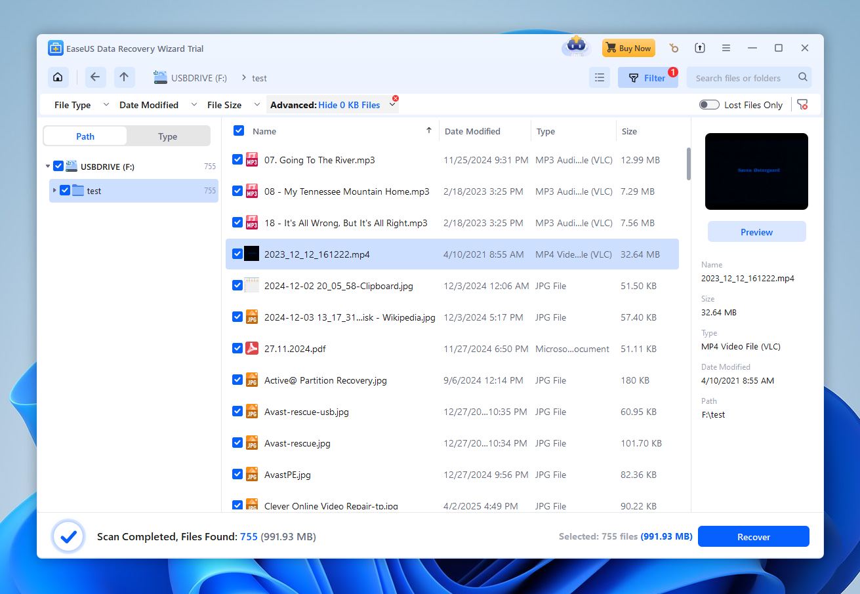Viewport: 860px width, 594px height.
Task: Switch view modes with the list icon
Action: [x=599, y=77]
